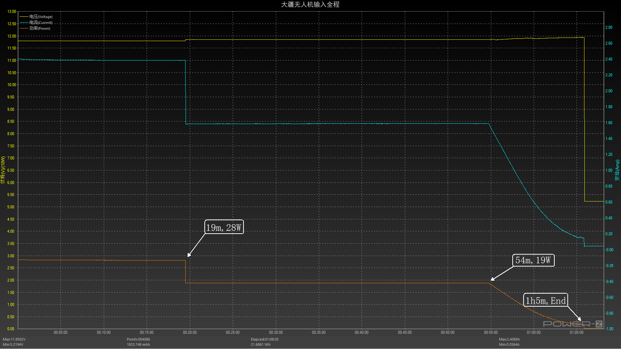
Task: Click the 1.60 right axis label
Action: coord(609,123)
